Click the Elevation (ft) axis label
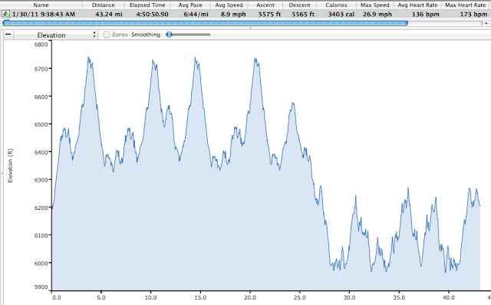 click(10, 166)
